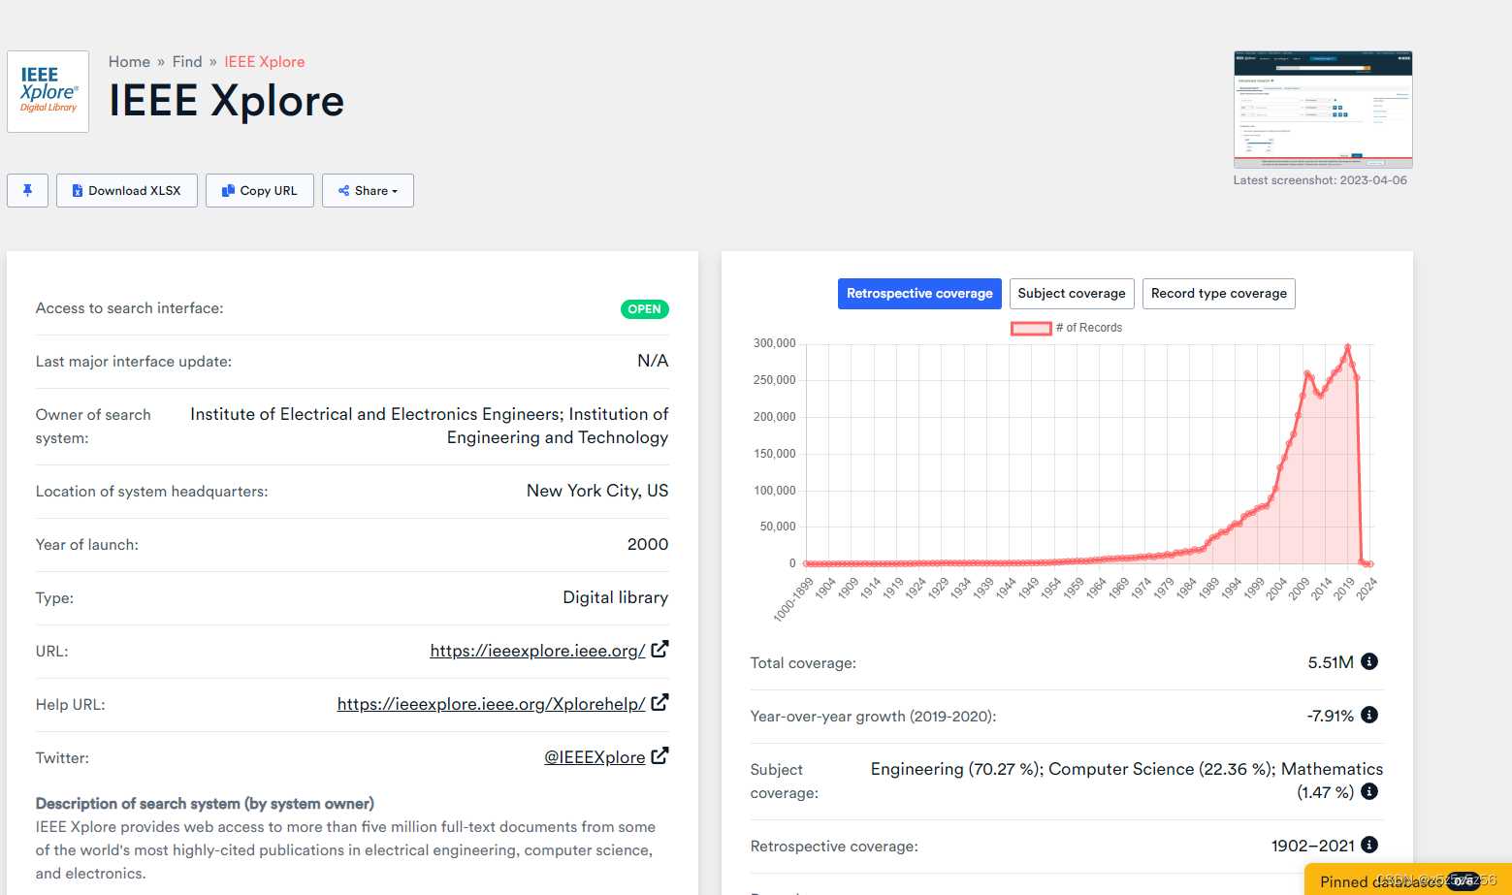Open external link icon beside @IEEEXplore

pyautogui.click(x=659, y=756)
